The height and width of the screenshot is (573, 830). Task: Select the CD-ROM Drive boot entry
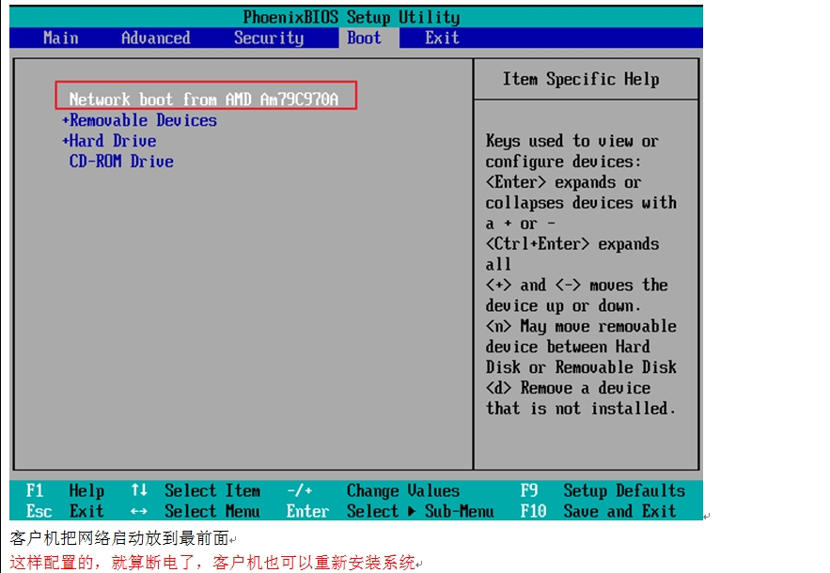[121, 162]
